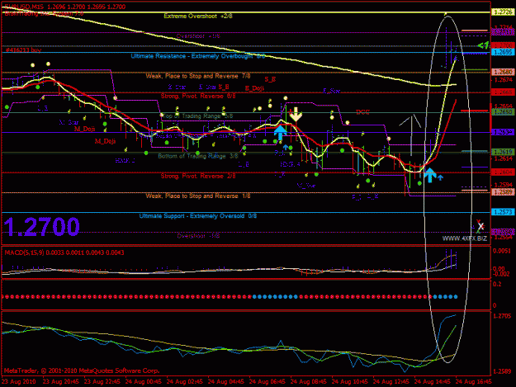Viewport: 516px width, 387px height.
Task: Click the '24 Aug 16:45' time label
Action: coord(473,382)
